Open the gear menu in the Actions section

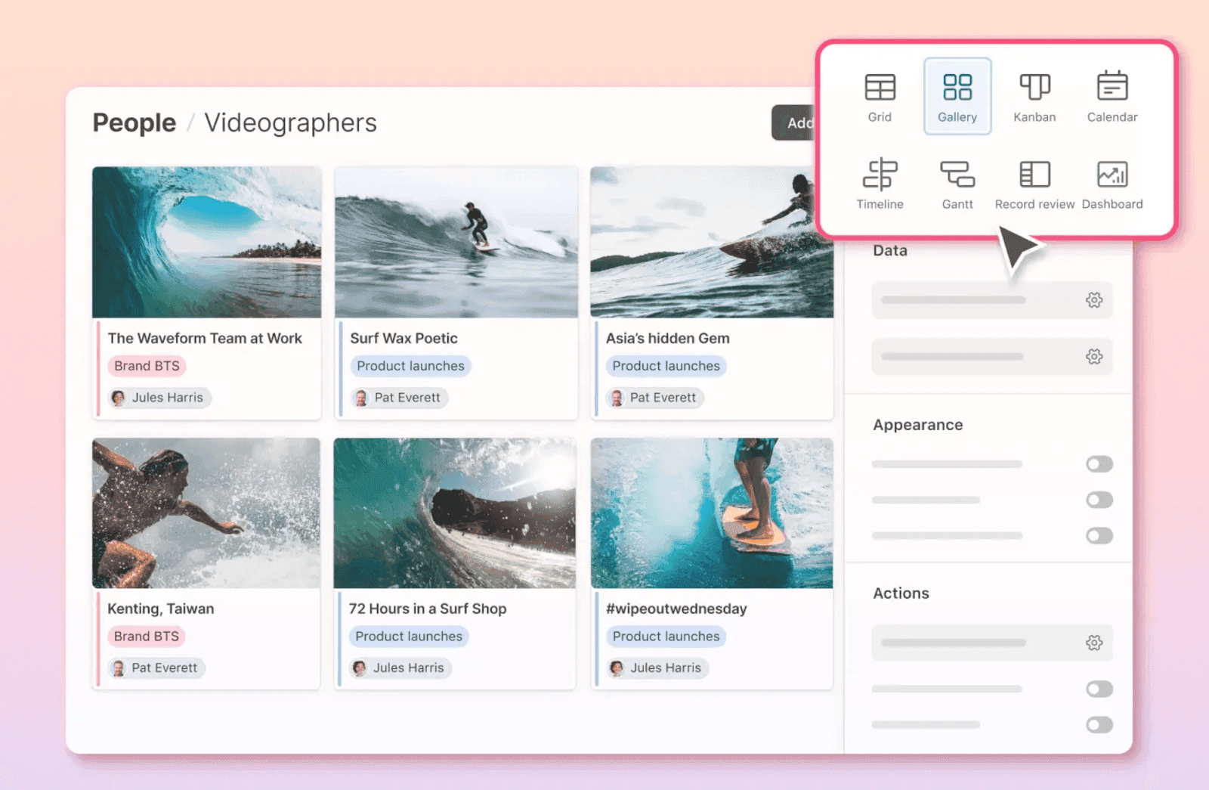point(1094,643)
